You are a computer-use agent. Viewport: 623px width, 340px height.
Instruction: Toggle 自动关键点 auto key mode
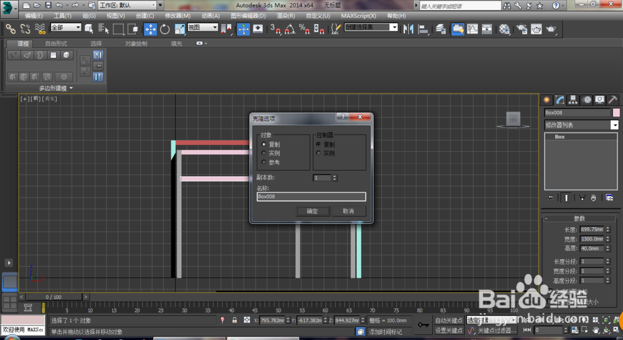(x=449, y=320)
